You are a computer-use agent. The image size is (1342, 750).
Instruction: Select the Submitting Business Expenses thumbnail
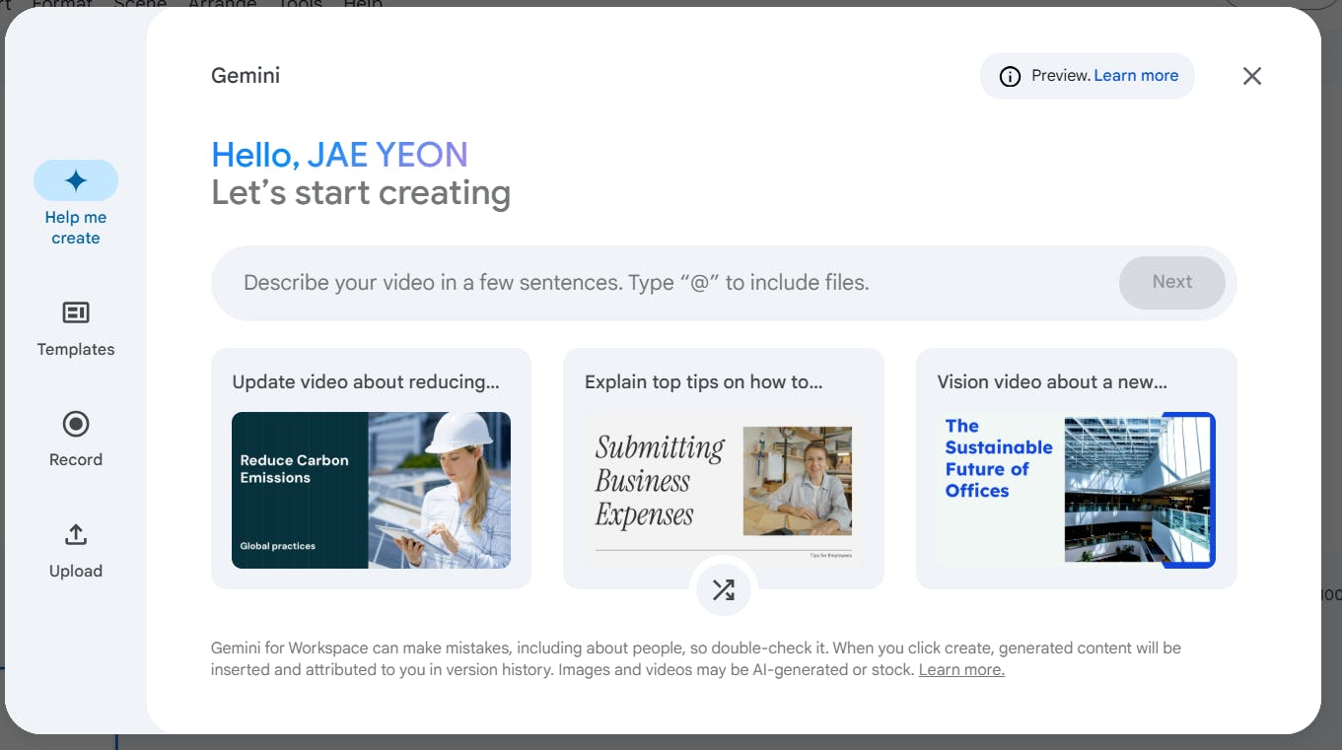(724, 491)
